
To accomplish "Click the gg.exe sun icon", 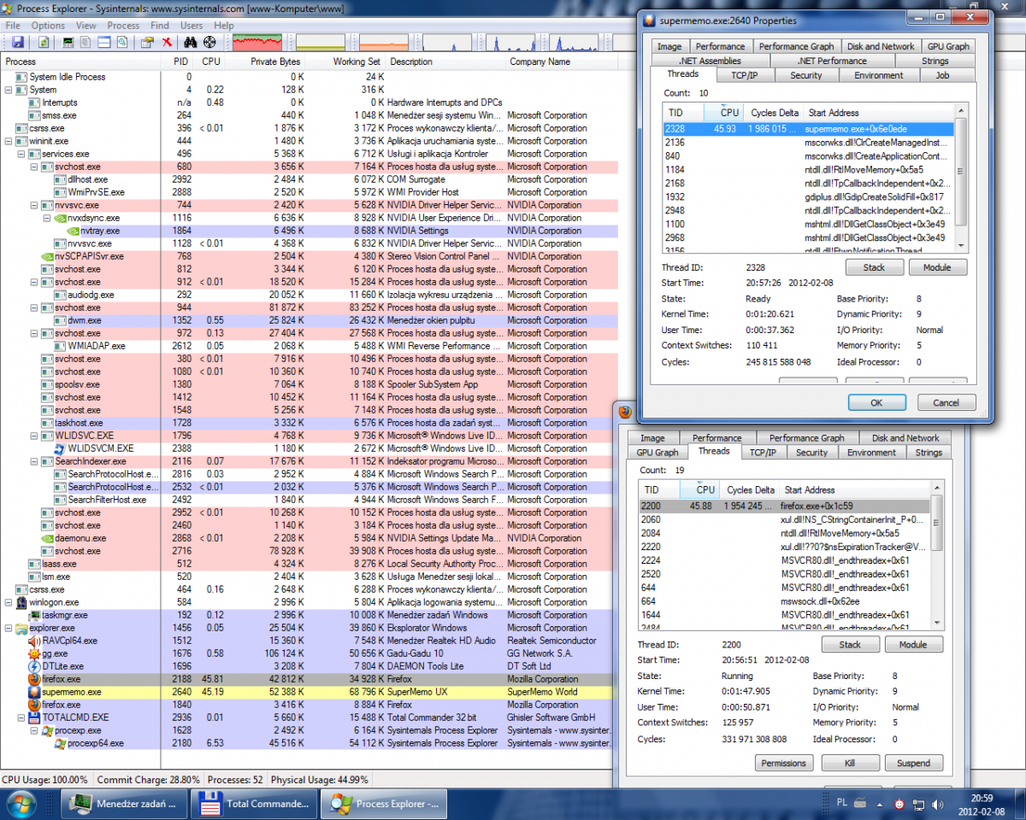I will click(35, 653).
